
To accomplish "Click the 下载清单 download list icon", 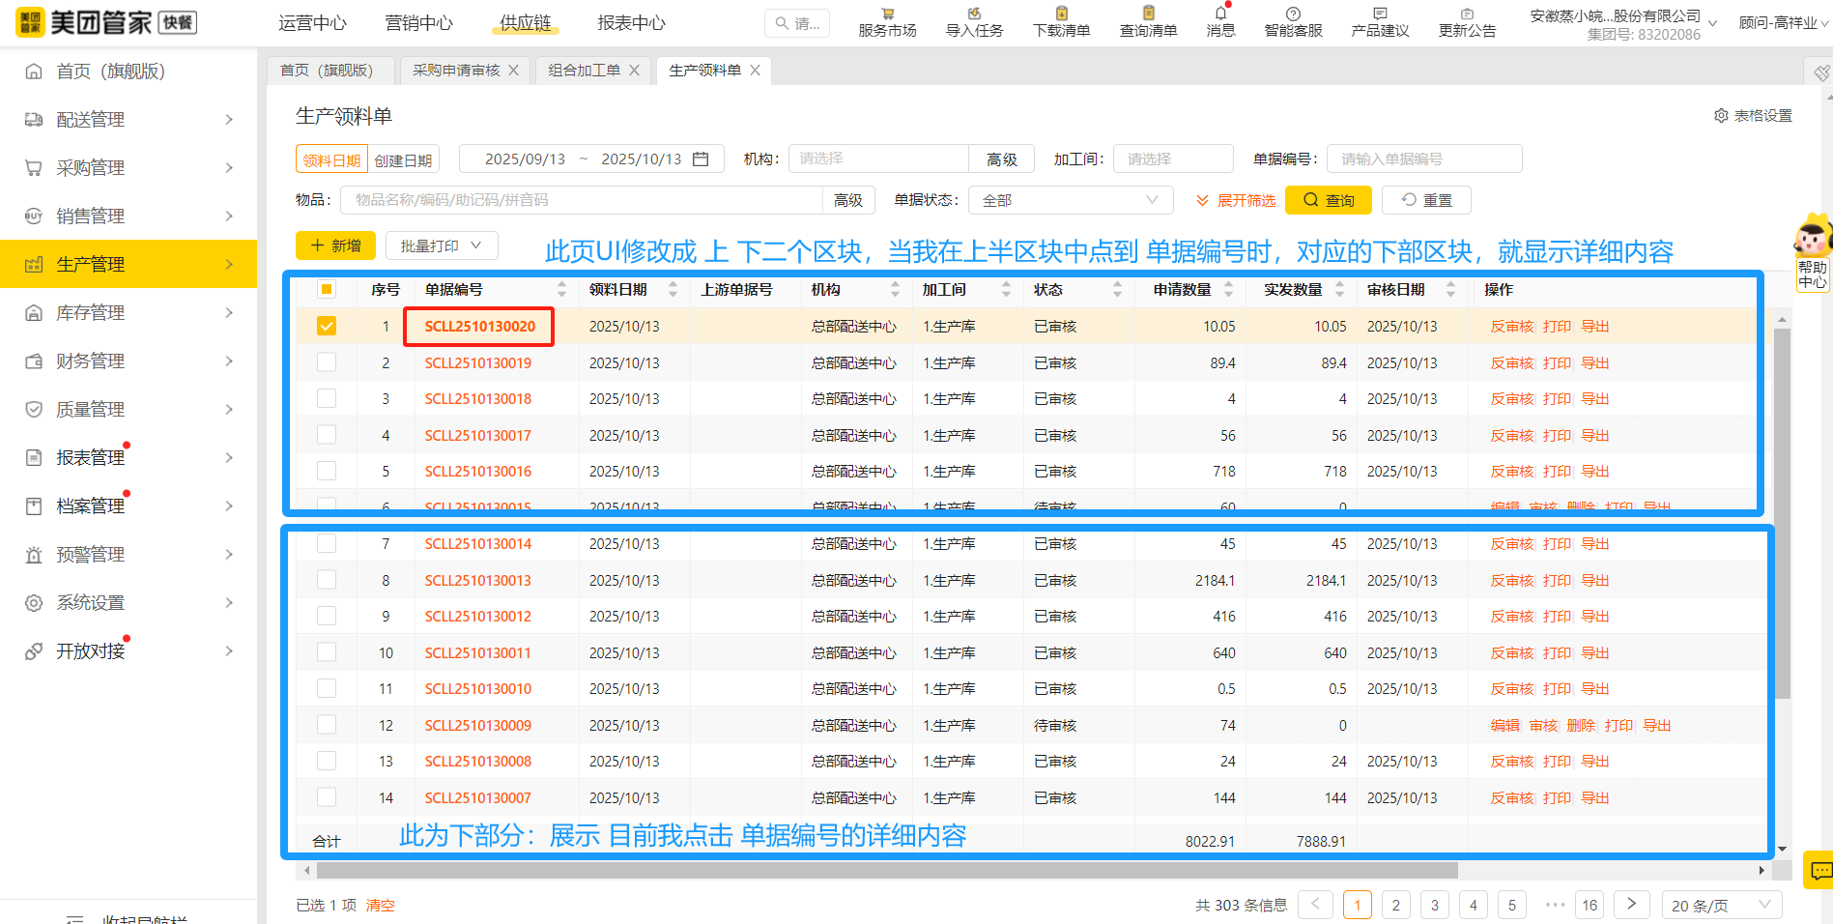I will [x=1060, y=21].
